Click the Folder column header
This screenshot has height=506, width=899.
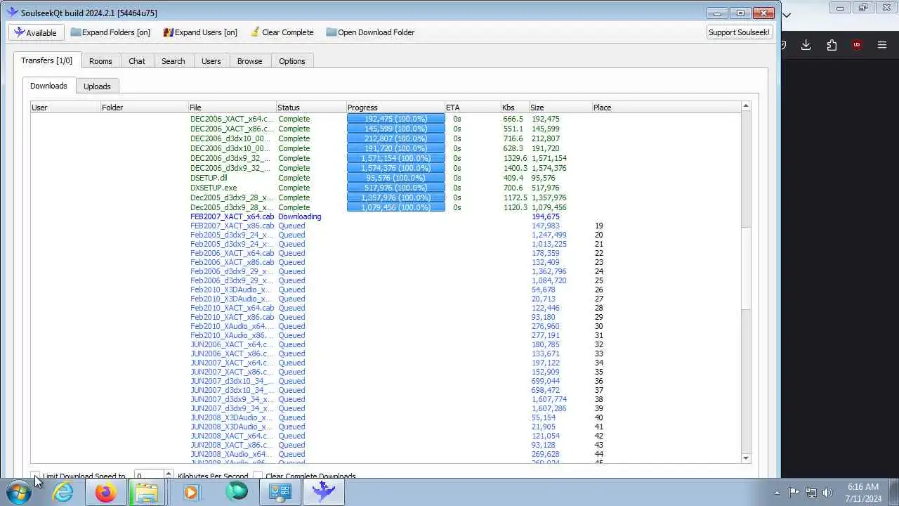[x=144, y=108]
